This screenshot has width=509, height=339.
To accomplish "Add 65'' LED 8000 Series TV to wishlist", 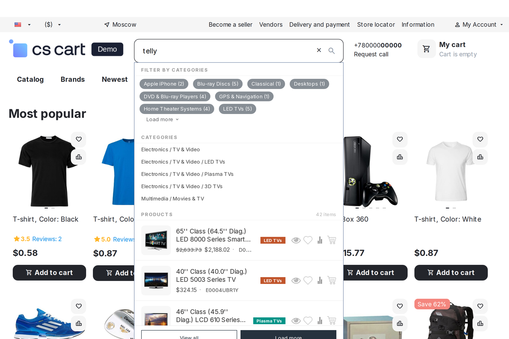I will (x=308, y=240).
